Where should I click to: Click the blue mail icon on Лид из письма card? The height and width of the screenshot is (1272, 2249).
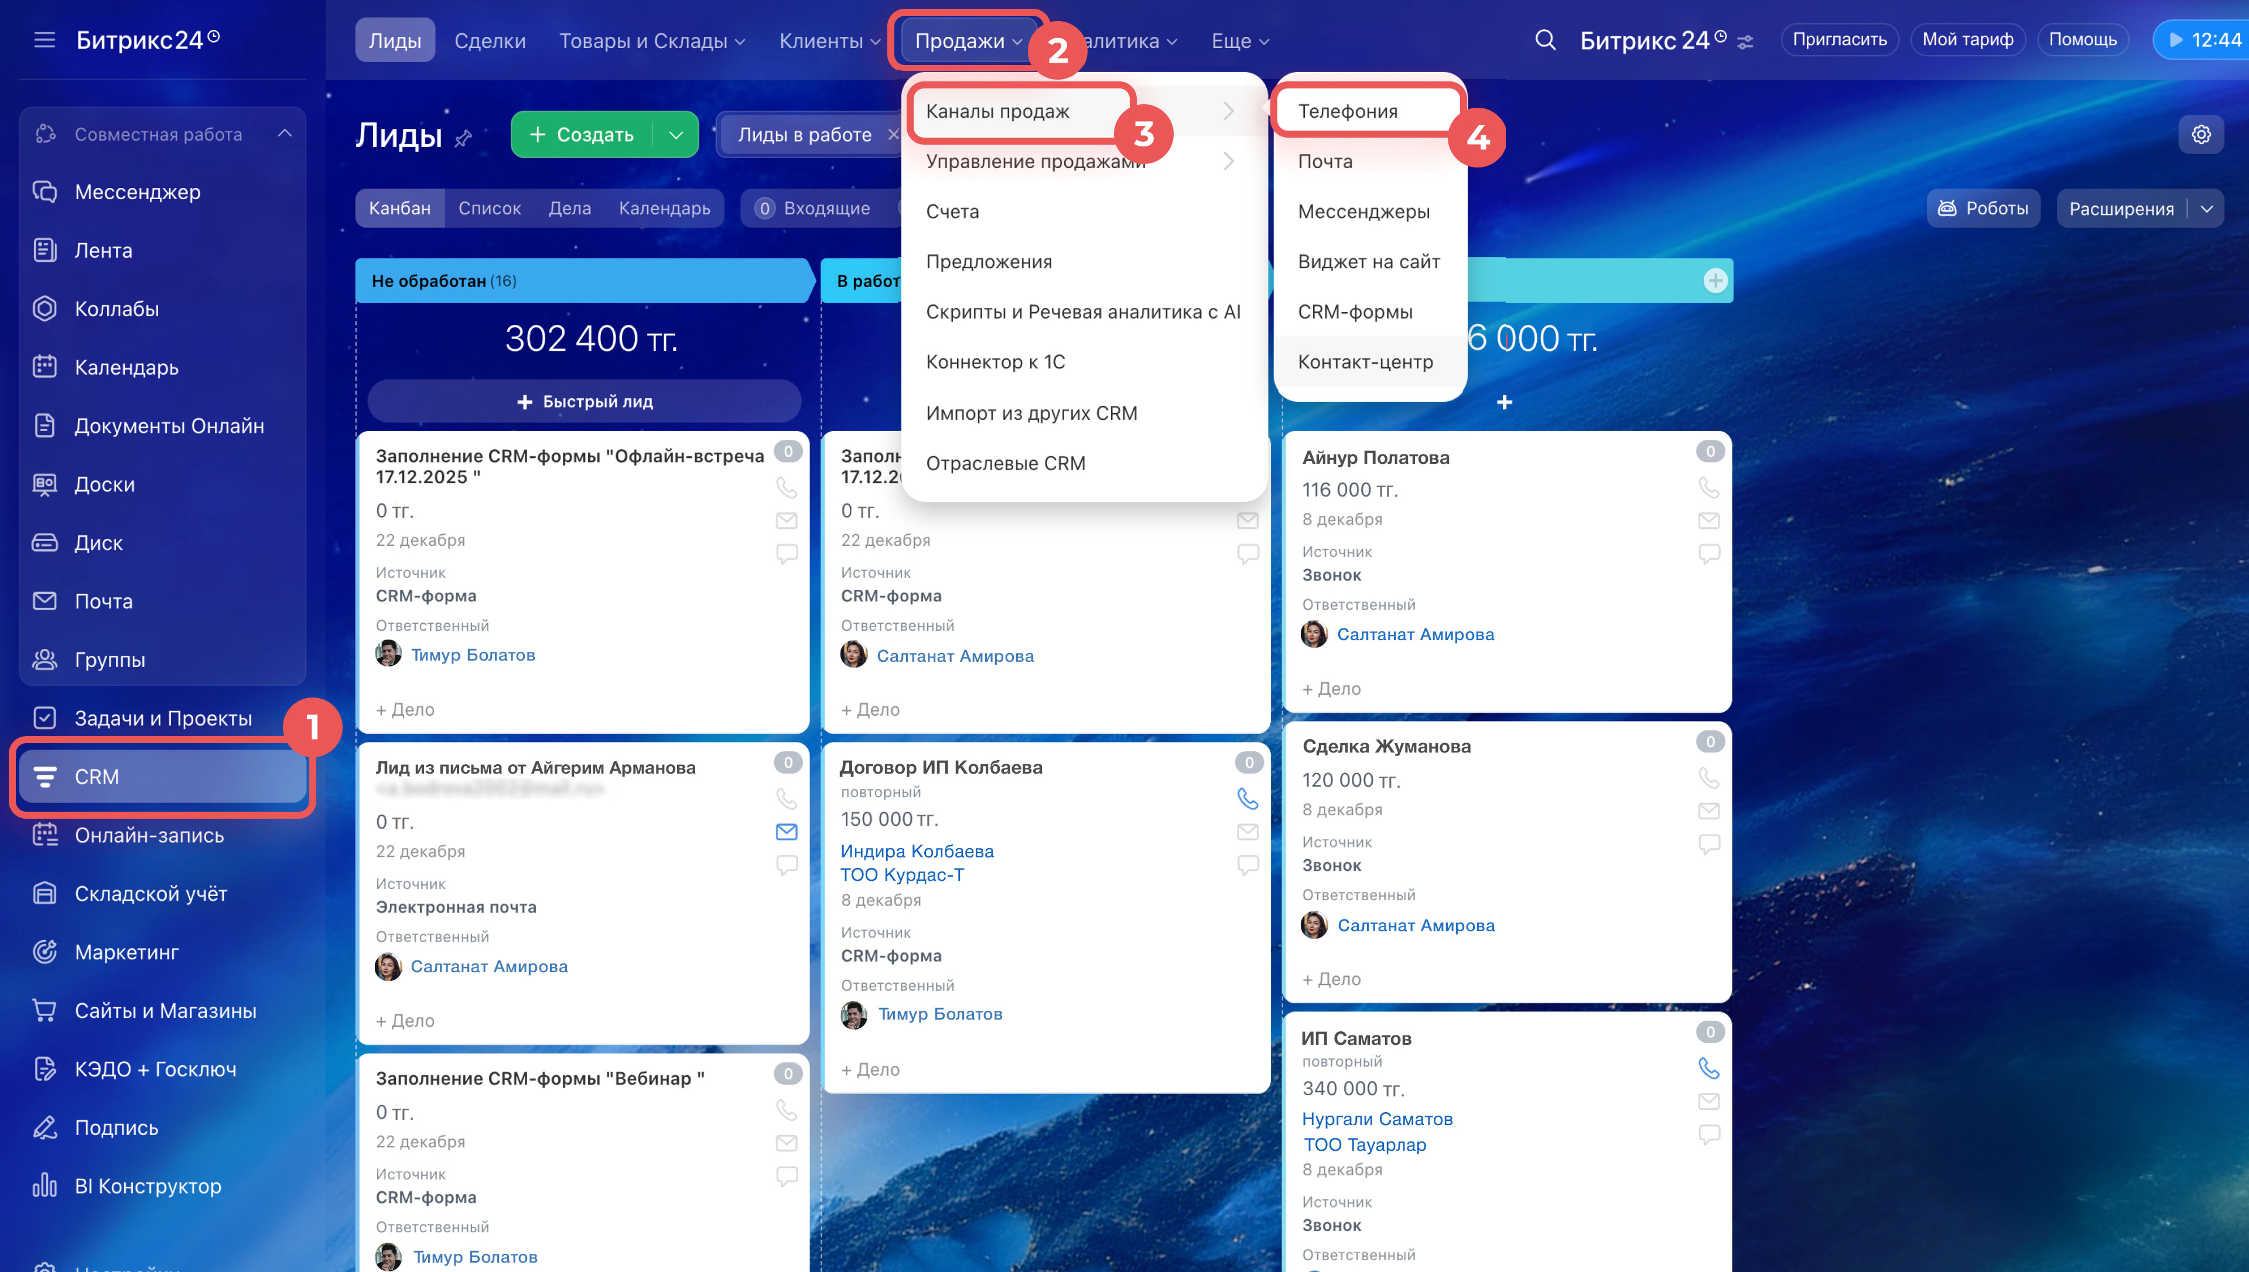tap(786, 832)
